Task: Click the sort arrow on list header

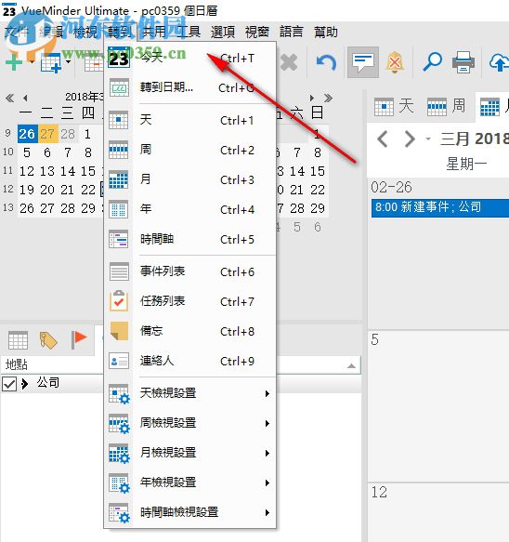Action: 351,365
